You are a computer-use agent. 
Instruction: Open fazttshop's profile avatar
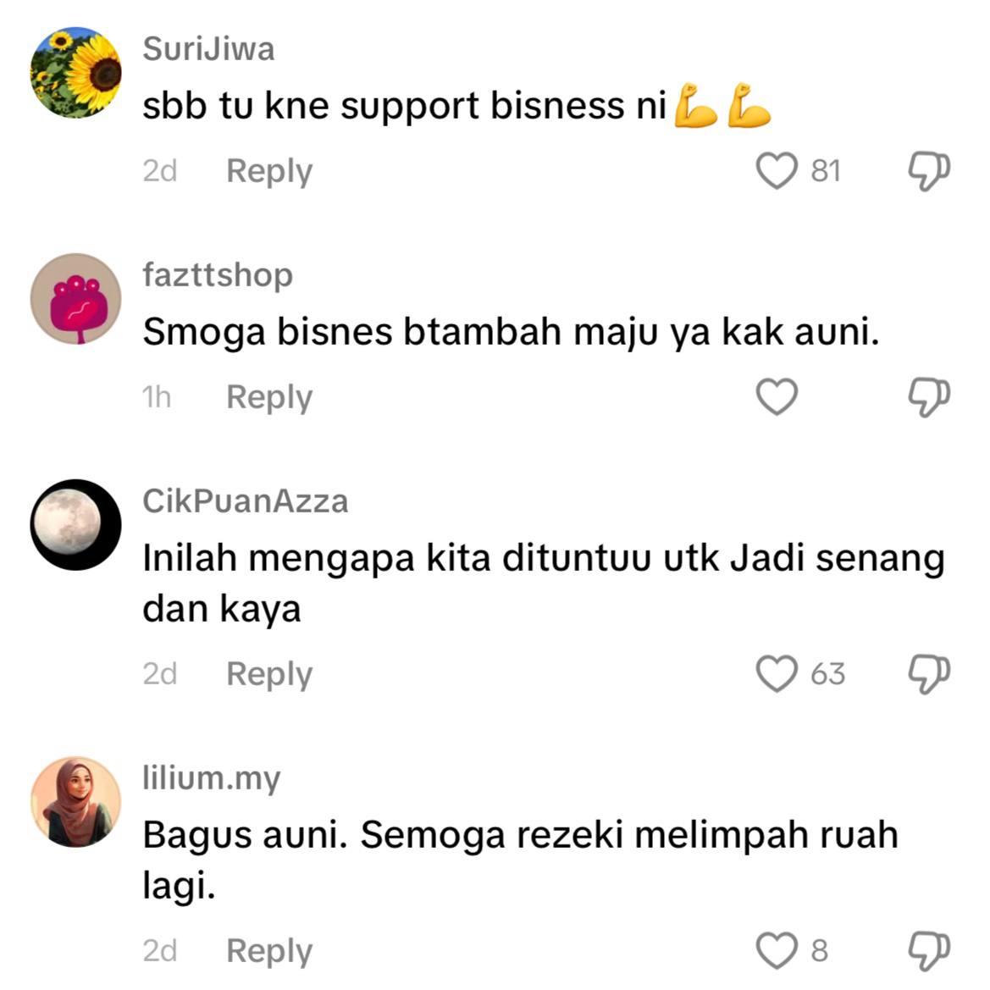75,299
